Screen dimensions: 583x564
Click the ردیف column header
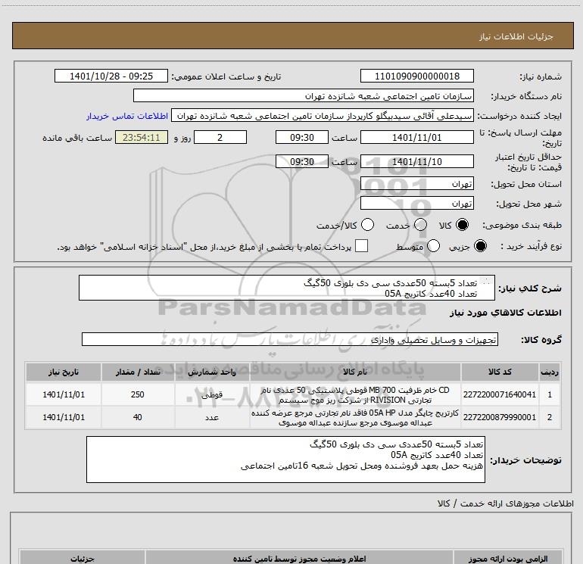click(550, 372)
